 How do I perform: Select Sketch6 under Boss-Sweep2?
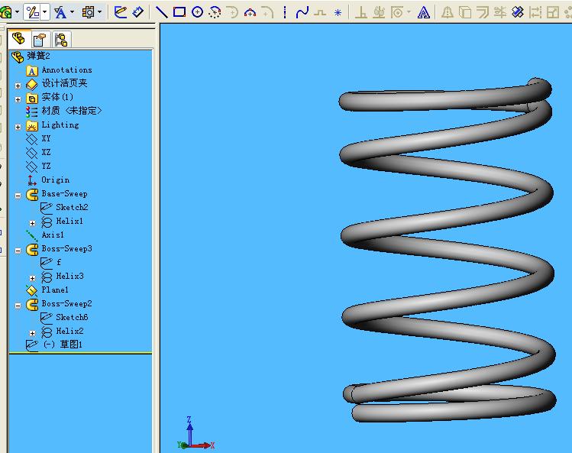[72, 317]
